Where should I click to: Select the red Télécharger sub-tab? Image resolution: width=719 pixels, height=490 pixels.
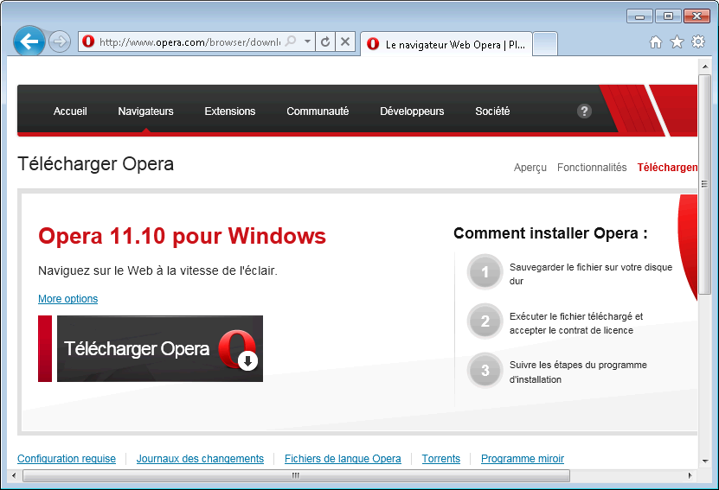pos(667,168)
